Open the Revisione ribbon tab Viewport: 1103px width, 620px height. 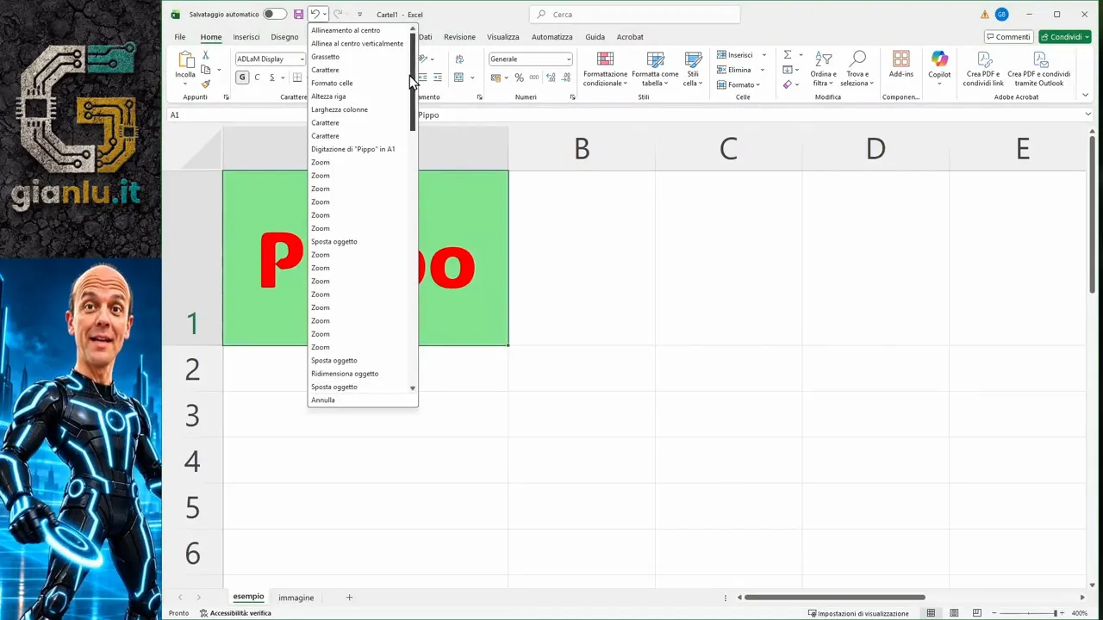pyautogui.click(x=459, y=37)
